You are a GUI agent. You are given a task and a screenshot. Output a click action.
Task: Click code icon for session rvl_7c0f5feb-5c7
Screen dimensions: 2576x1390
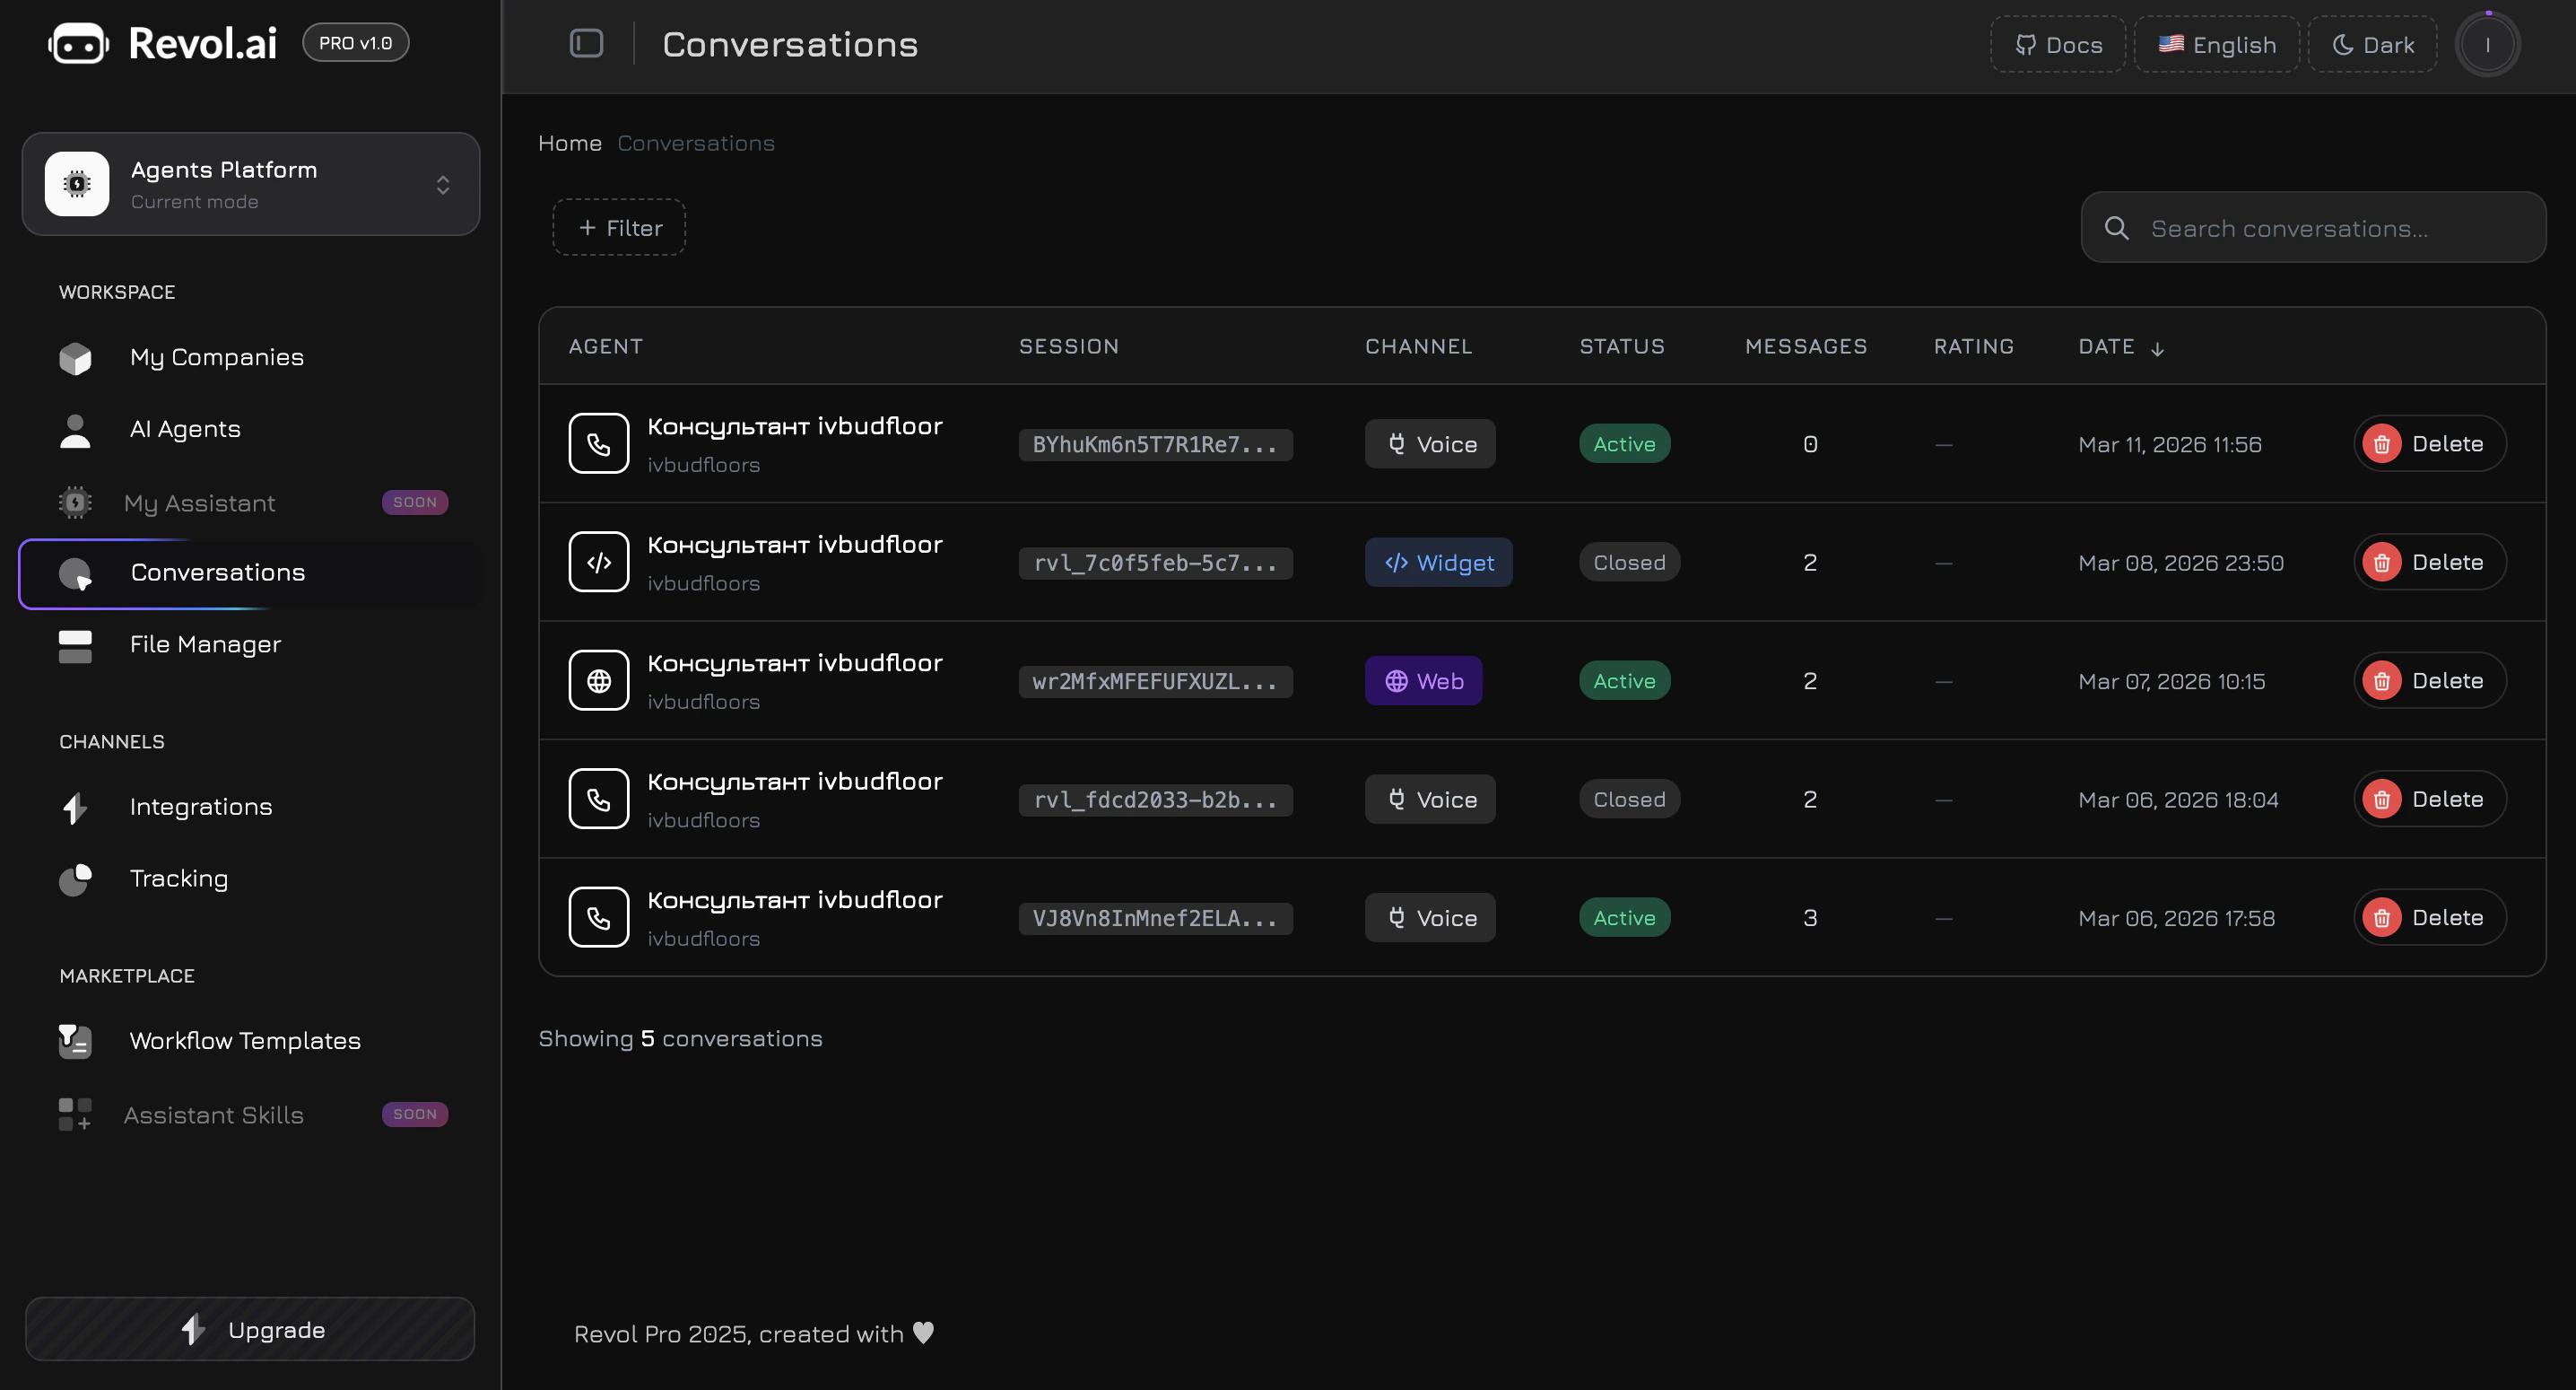(599, 563)
